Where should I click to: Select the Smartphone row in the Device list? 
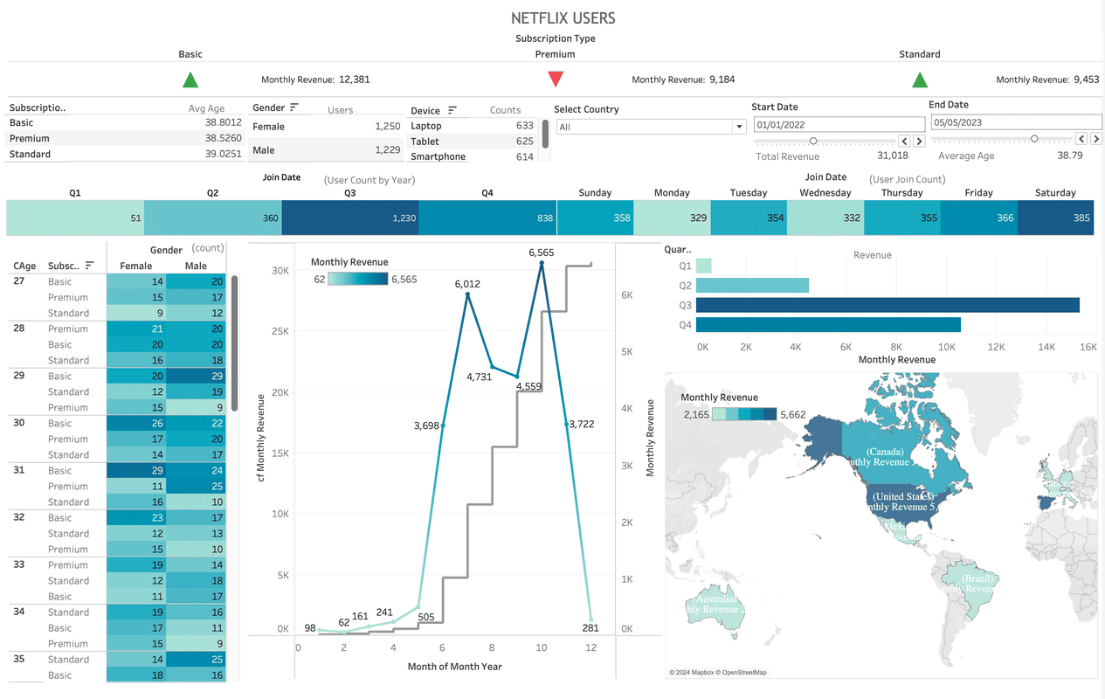pos(473,156)
